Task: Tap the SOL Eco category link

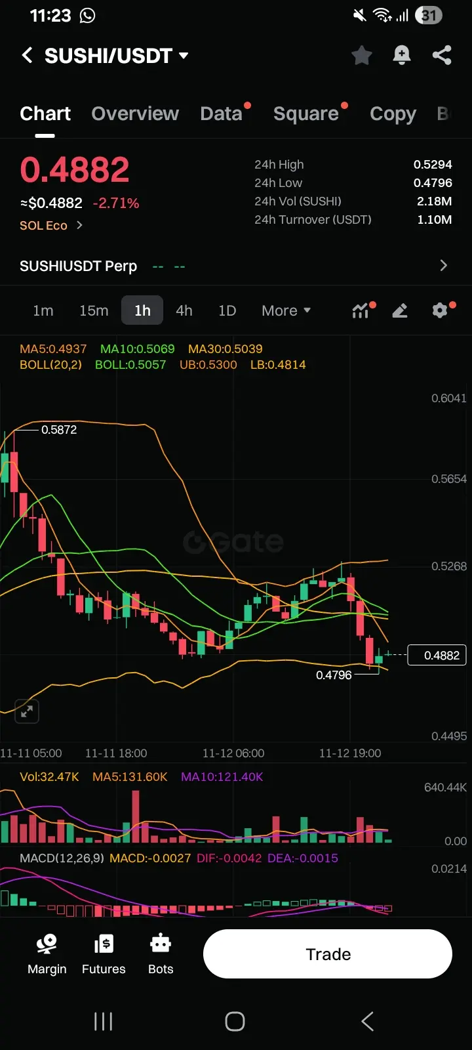Action: pyautogui.click(x=51, y=225)
